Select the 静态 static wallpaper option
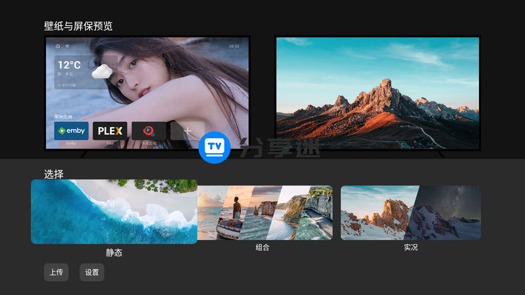 pos(114,212)
